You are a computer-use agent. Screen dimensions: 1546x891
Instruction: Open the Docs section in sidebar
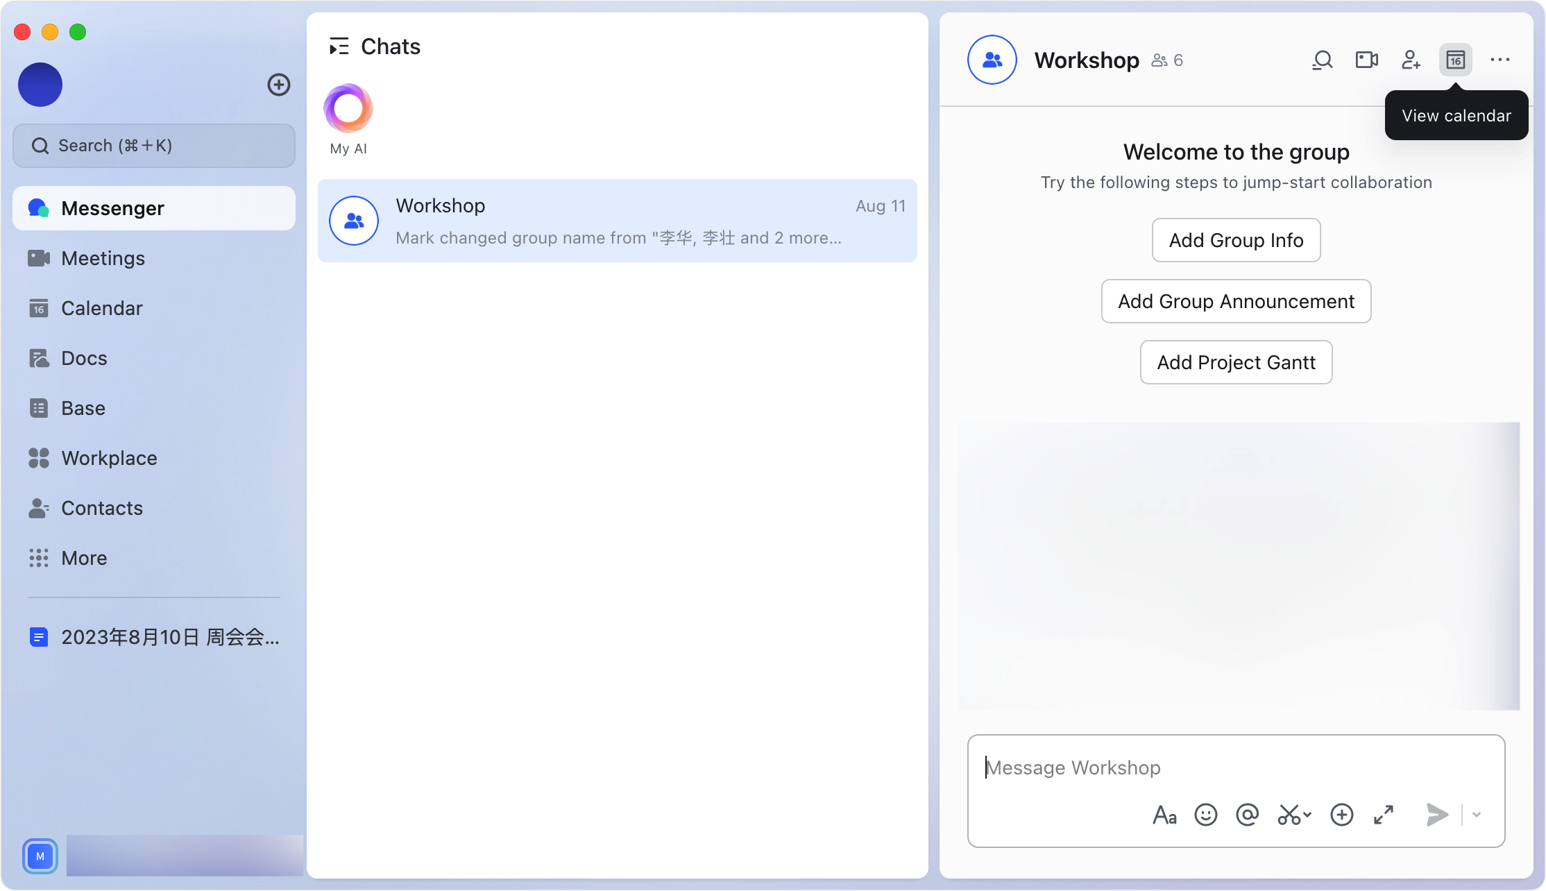click(83, 358)
